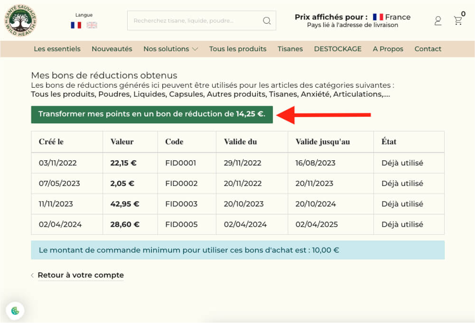475x323 pixels.
Task: Click Transformer mes points en bon de réduction
Action: [x=152, y=114]
